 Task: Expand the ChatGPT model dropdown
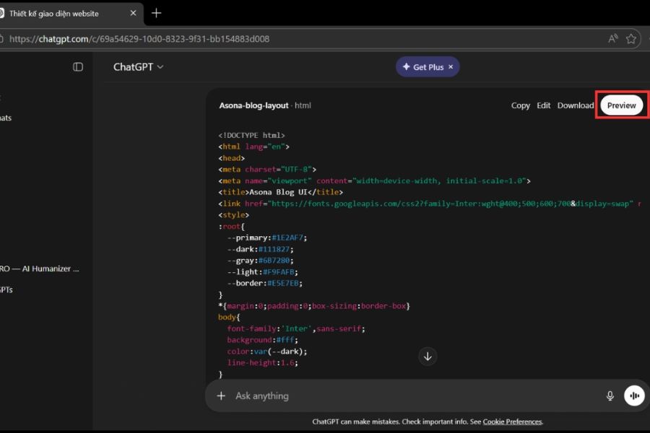coord(138,67)
